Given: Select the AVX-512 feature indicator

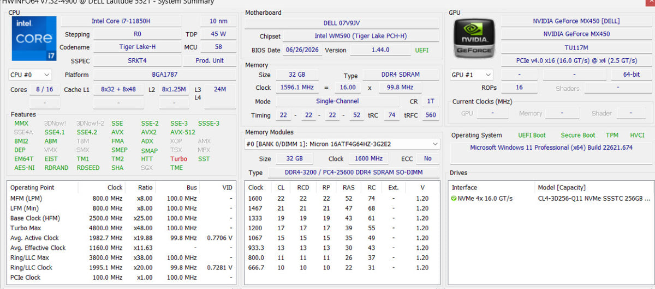Looking at the screenshot, I should (x=182, y=132).
